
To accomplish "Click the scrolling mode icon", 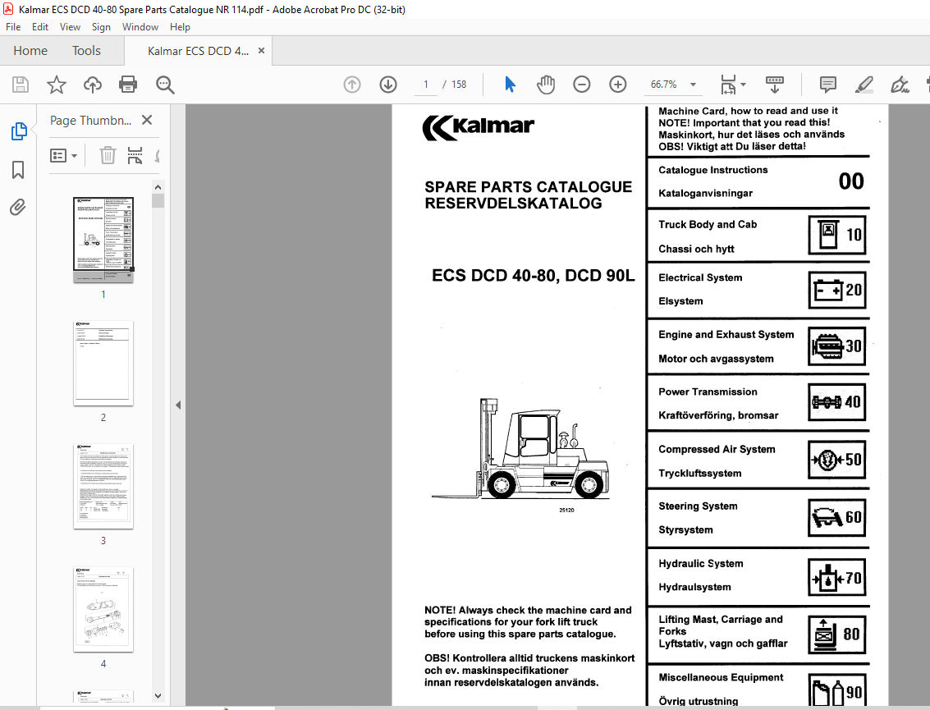I will point(775,85).
